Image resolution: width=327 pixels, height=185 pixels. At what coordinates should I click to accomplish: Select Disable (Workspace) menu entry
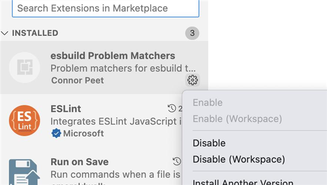[x=239, y=160]
